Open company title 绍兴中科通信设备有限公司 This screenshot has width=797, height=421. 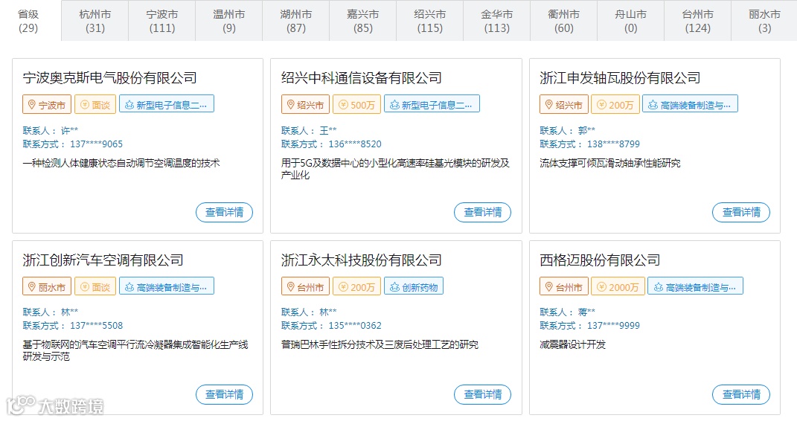coord(362,77)
